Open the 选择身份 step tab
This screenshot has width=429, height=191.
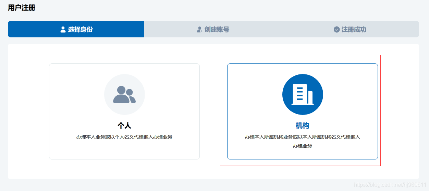(x=76, y=29)
